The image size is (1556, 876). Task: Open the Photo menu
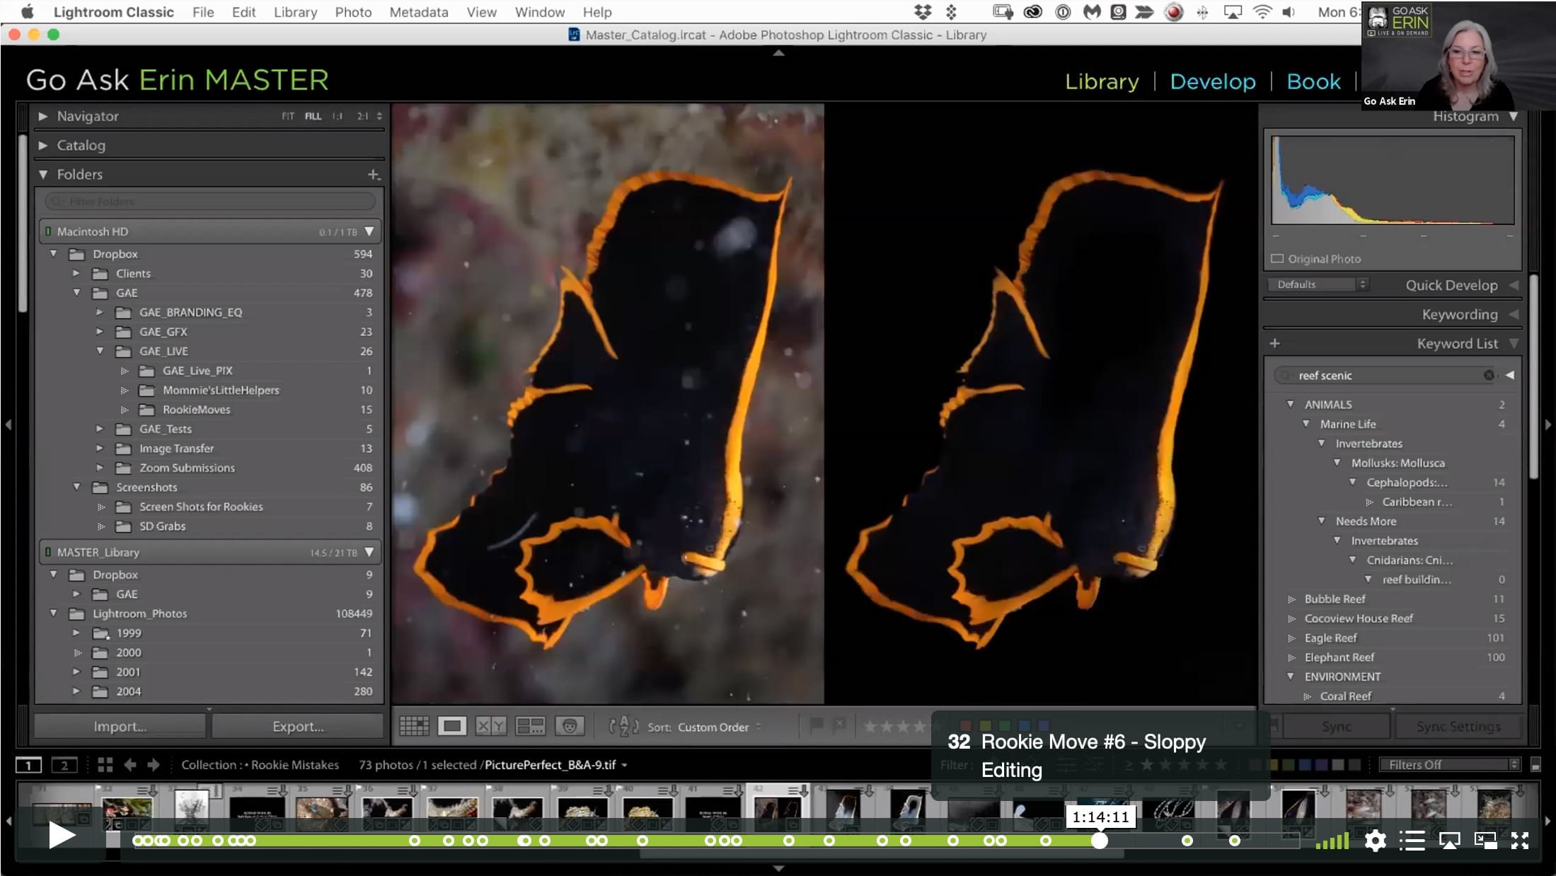pyautogui.click(x=353, y=12)
